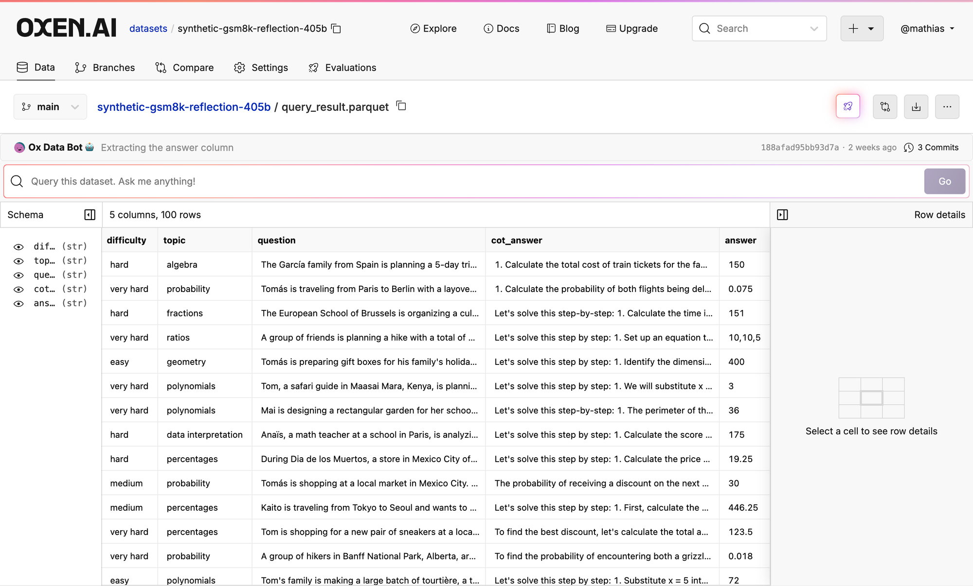
Task: Click the rocket evaluation icon button
Action: point(848,106)
